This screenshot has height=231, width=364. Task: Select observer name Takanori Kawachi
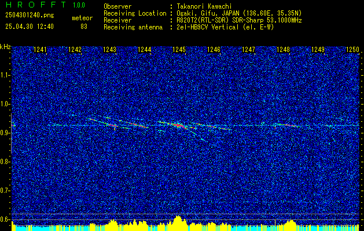click(204, 6)
